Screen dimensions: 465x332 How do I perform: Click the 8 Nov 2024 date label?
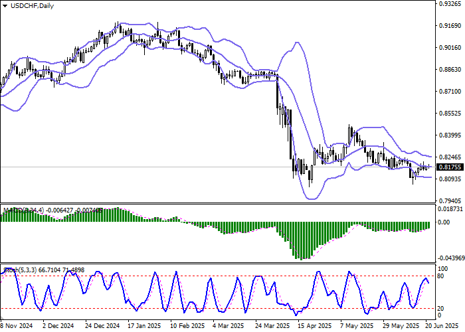click(x=16, y=326)
